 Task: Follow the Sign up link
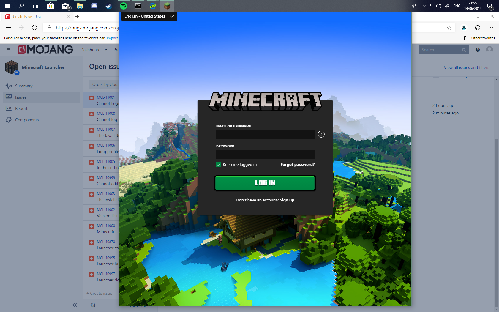point(287,200)
